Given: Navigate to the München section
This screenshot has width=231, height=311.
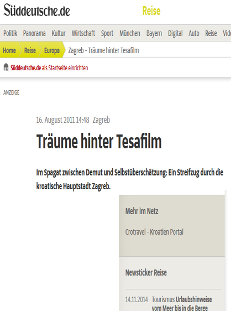Looking at the screenshot, I should (x=130, y=33).
